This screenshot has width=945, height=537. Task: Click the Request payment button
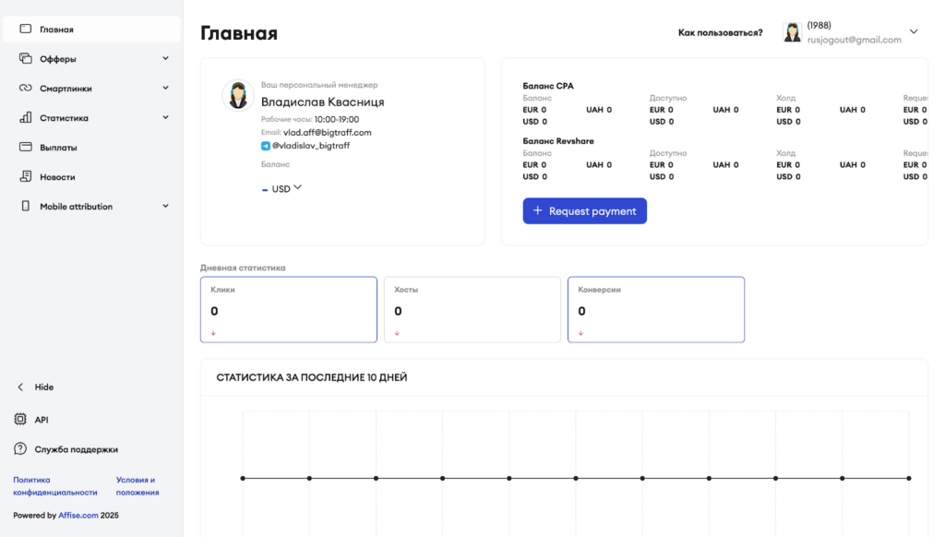pos(584,211)
